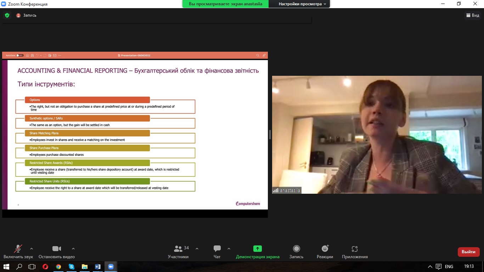Image resolution: width=484 pixels, height=272 pixels.
Task: Click the red recording indicator
Action: pyautogui.click(x=18, y=15)
